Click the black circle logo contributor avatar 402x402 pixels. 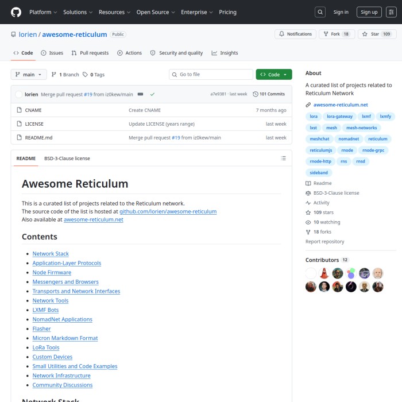click(x=351, y=287)
